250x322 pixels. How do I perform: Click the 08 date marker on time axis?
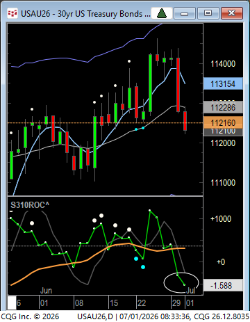point(79,303)
